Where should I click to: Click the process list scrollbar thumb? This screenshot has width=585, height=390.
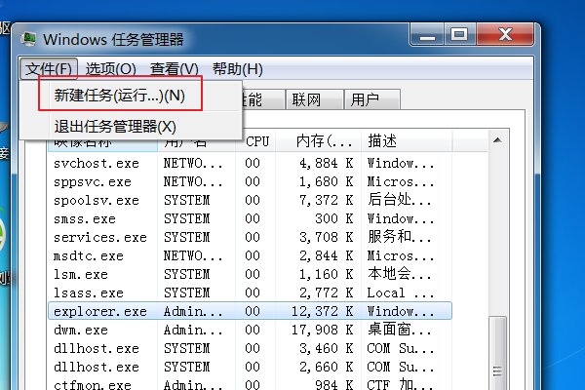(497, 353)
